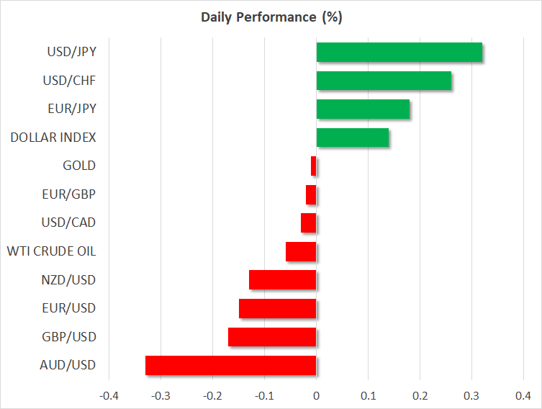Screen dimensions: 542x409
Task: Select the USD/CHF green bar
Action: click(x=384, y=81)
